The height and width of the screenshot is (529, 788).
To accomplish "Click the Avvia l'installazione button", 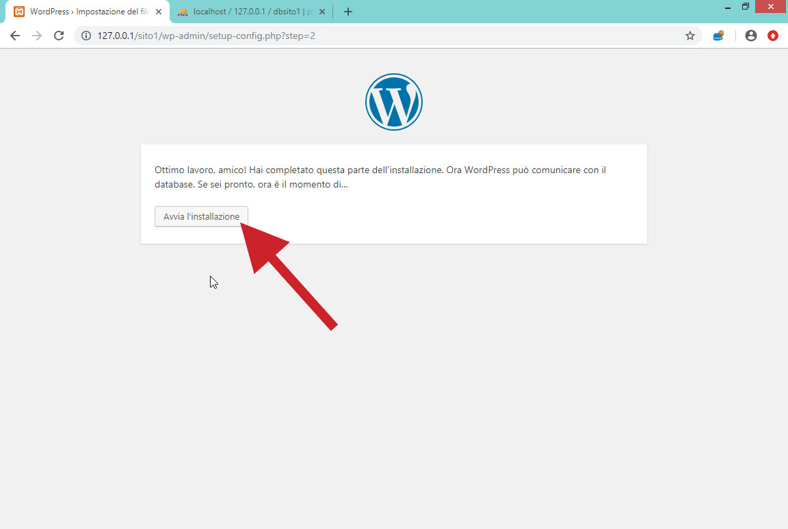I will 201,216.
